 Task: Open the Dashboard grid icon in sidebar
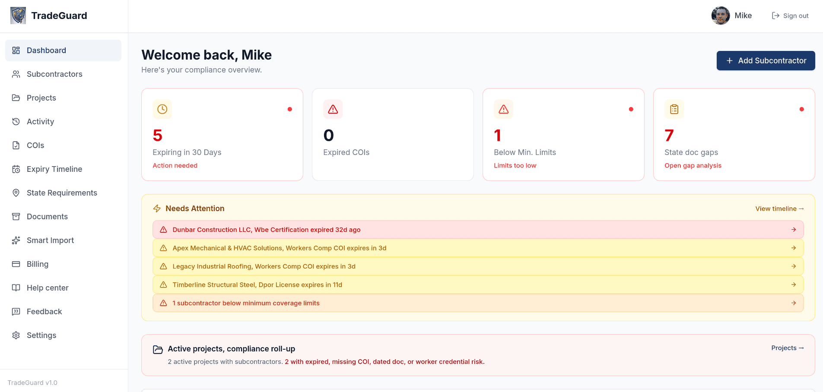pyautogui.click(x=16, y=51)
